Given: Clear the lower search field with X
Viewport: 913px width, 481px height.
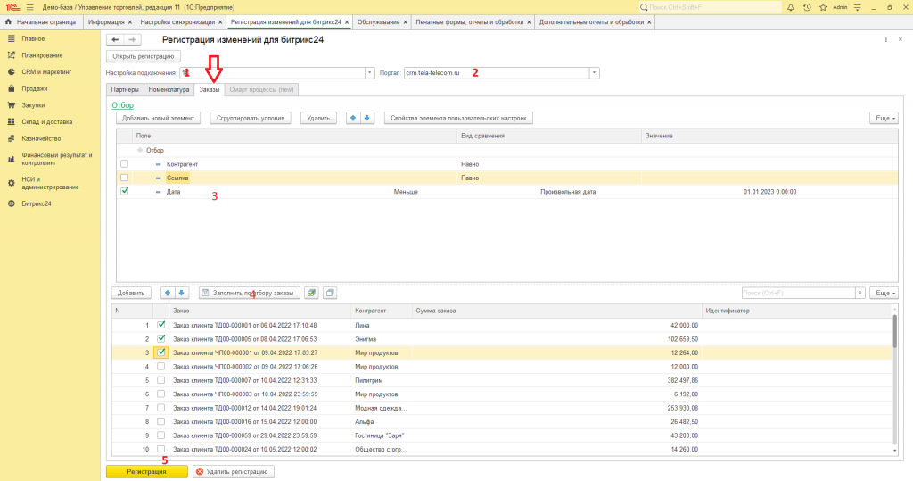Looking at the screenshot, I should pos(860,293).
